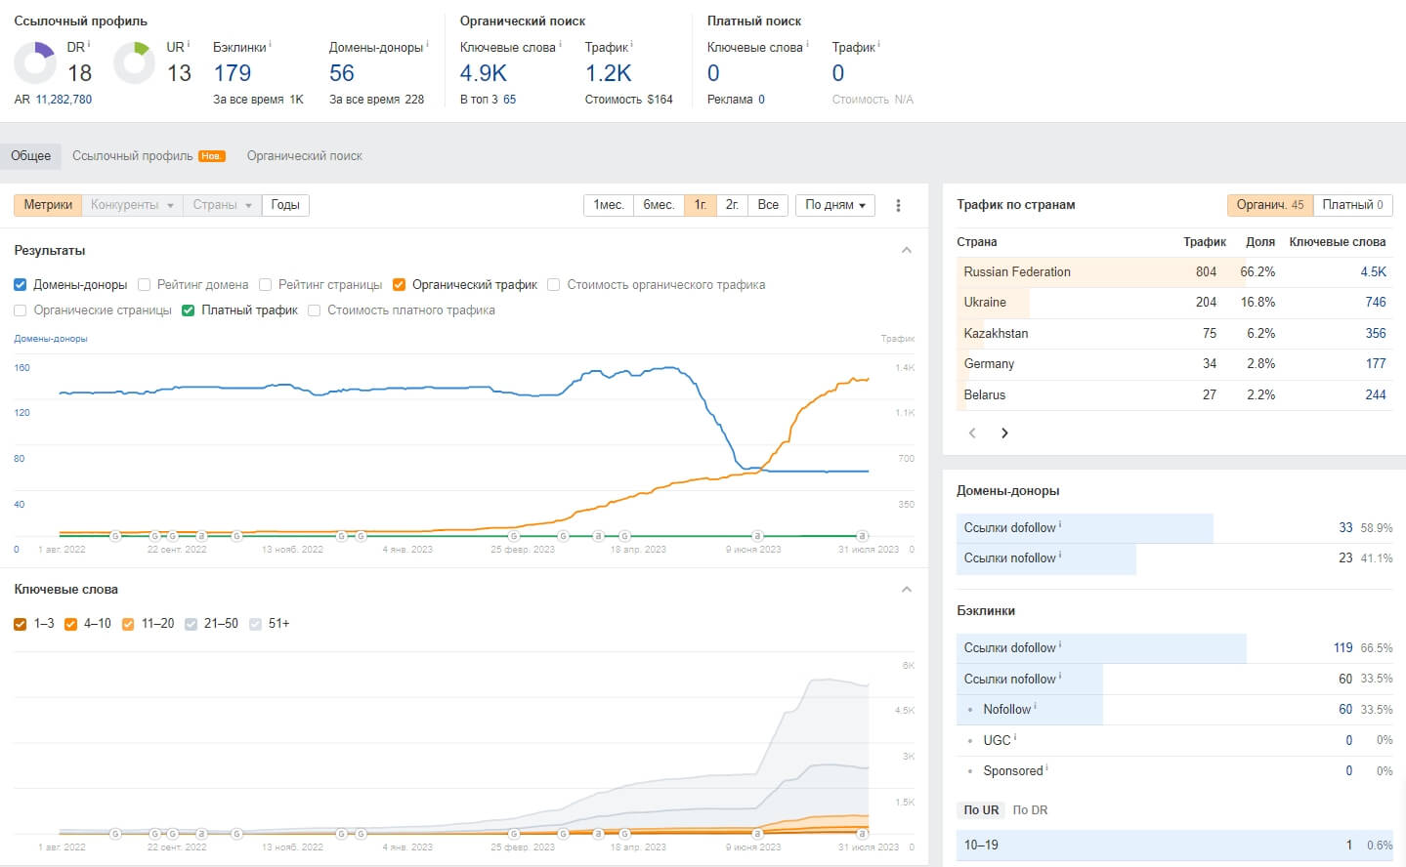
Task: Open the По дням interval dropdown
Action: click(x=834, y=205)
